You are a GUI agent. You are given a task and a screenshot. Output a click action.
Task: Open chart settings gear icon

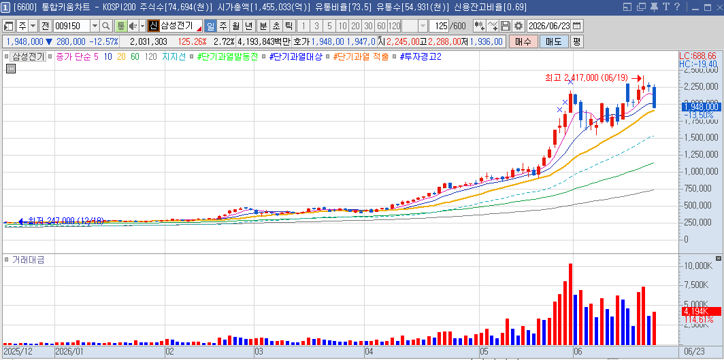click(519, 26)
